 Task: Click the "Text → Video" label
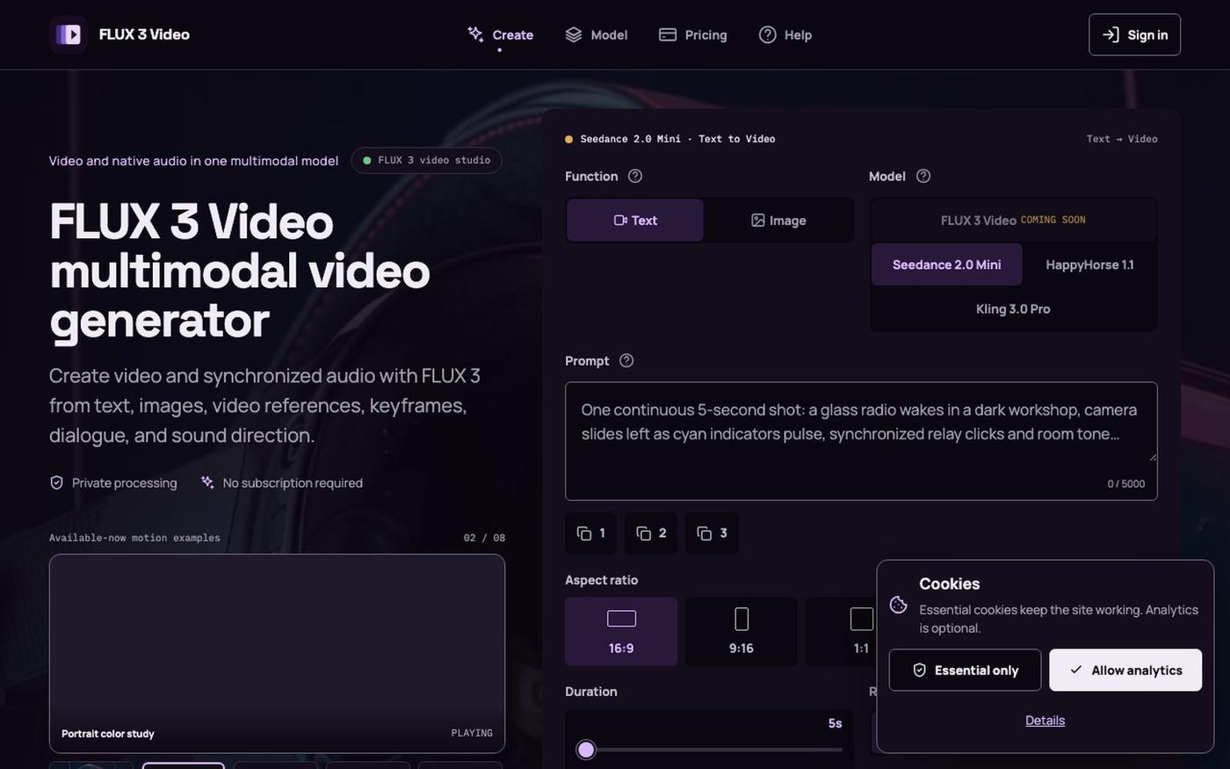[1122, 139]
